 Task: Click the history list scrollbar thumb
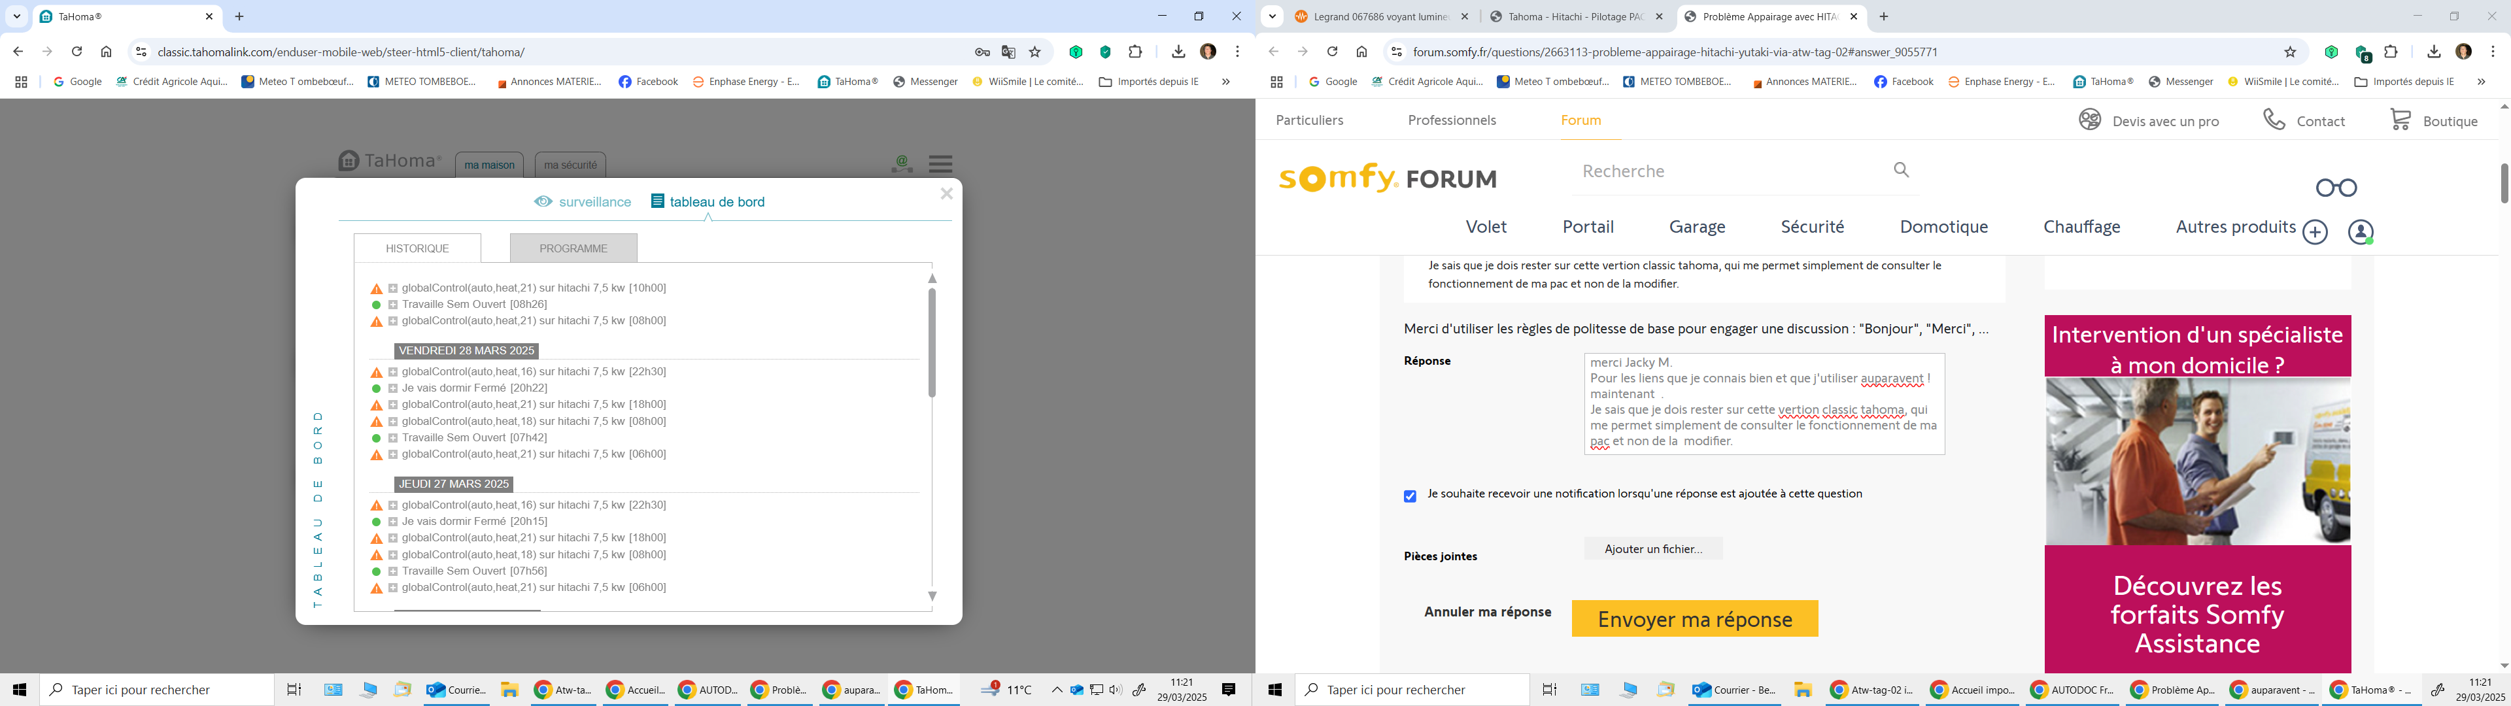[932, 343]
